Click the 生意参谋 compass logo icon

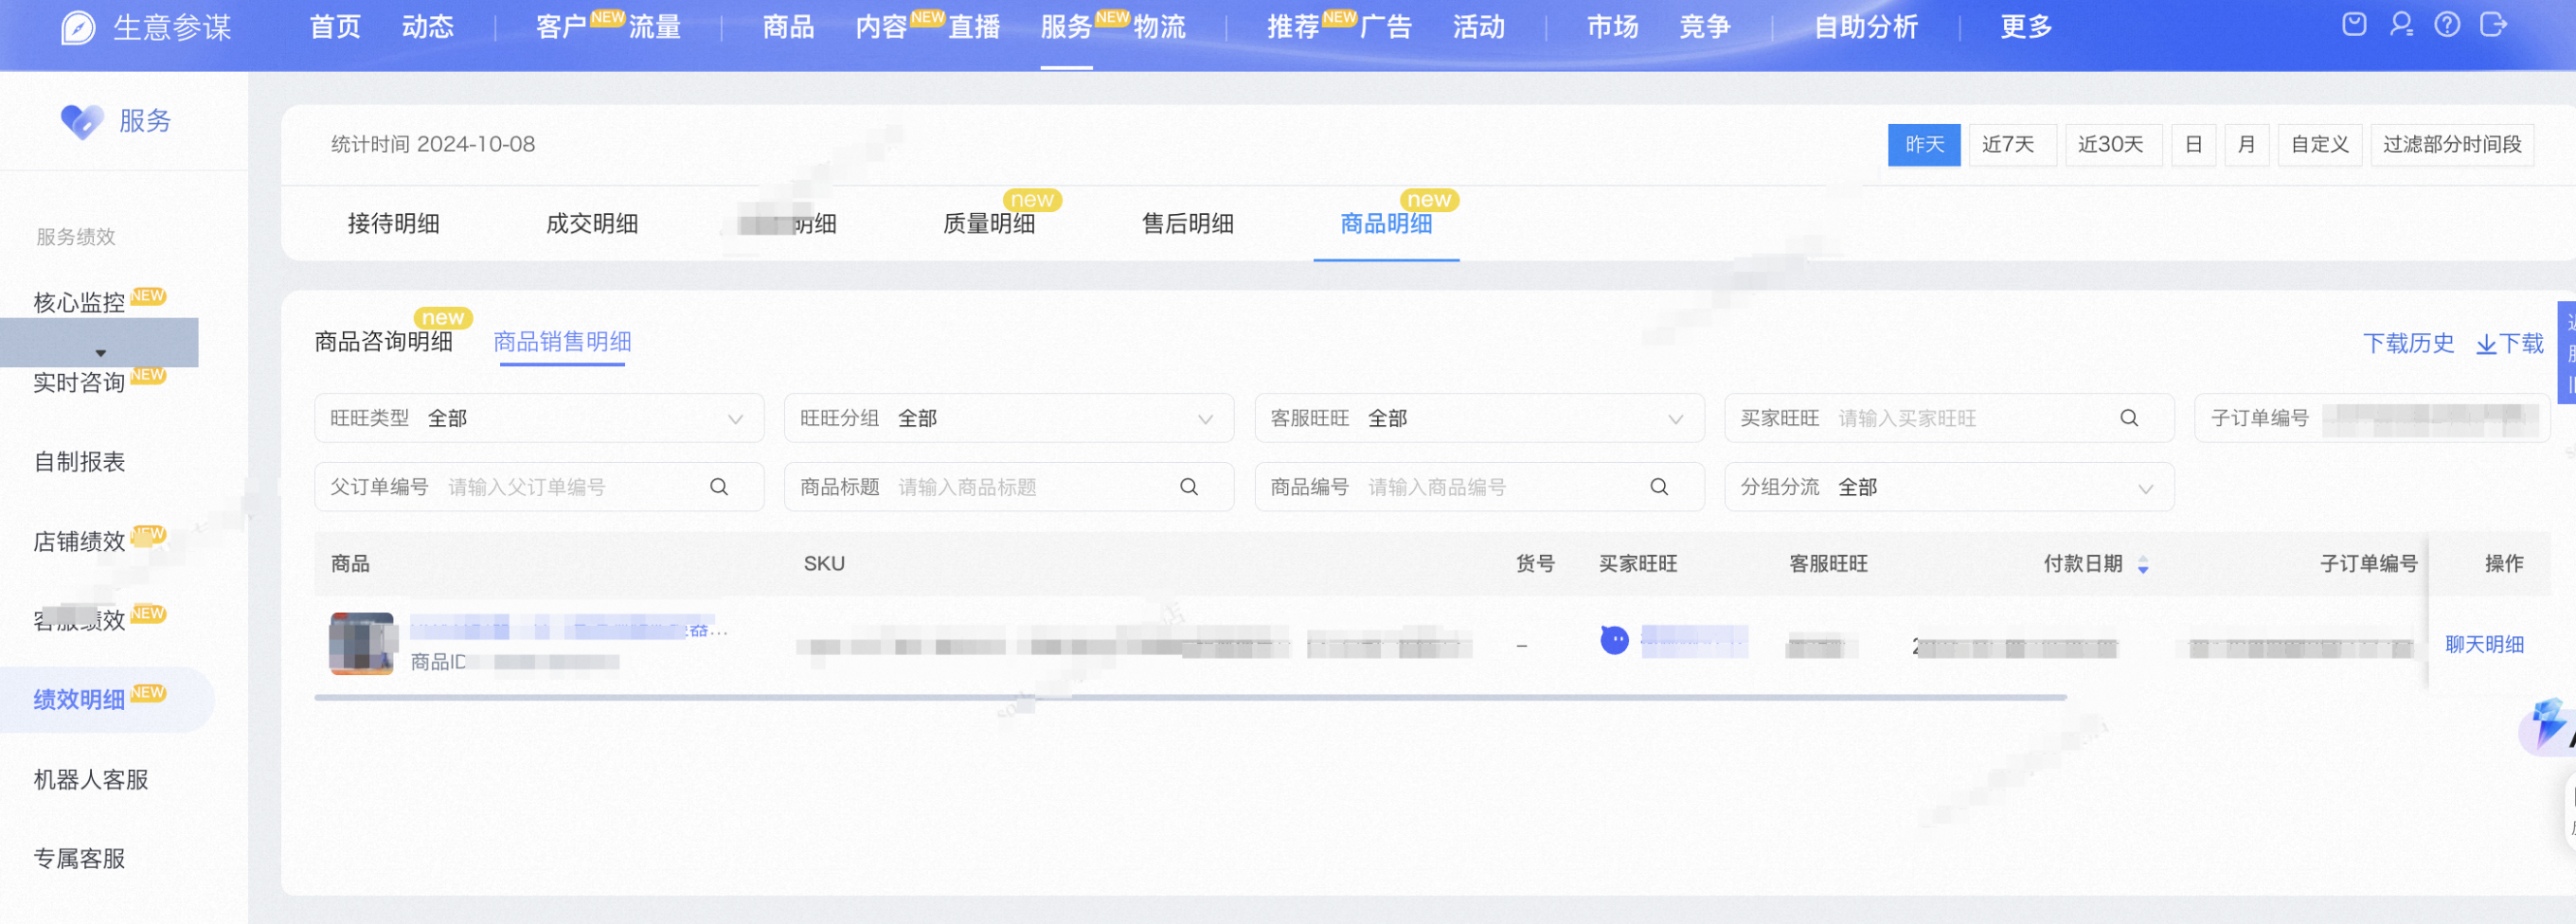[78, 27]
